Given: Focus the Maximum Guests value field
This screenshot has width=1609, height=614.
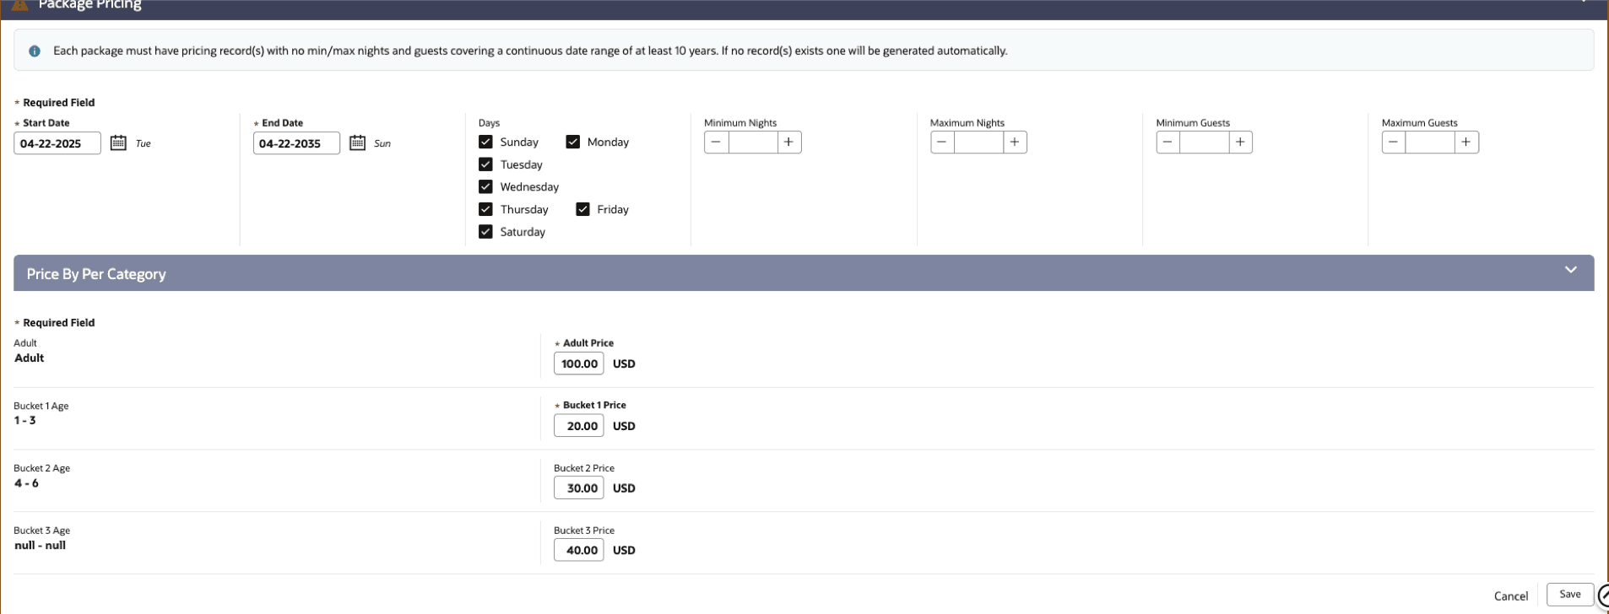Looking at the screenshot, I should (1431, 143).
